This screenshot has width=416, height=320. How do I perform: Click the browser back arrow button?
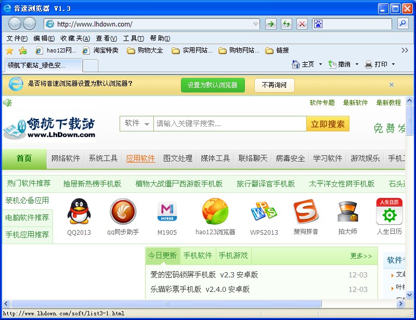click(x=15, y=24)
